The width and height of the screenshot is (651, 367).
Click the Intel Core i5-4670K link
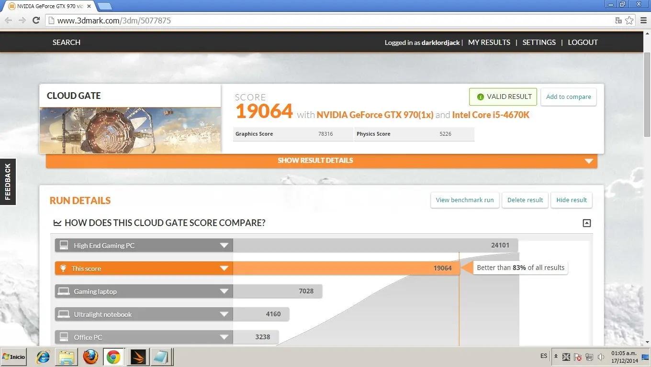click(491, 115)
